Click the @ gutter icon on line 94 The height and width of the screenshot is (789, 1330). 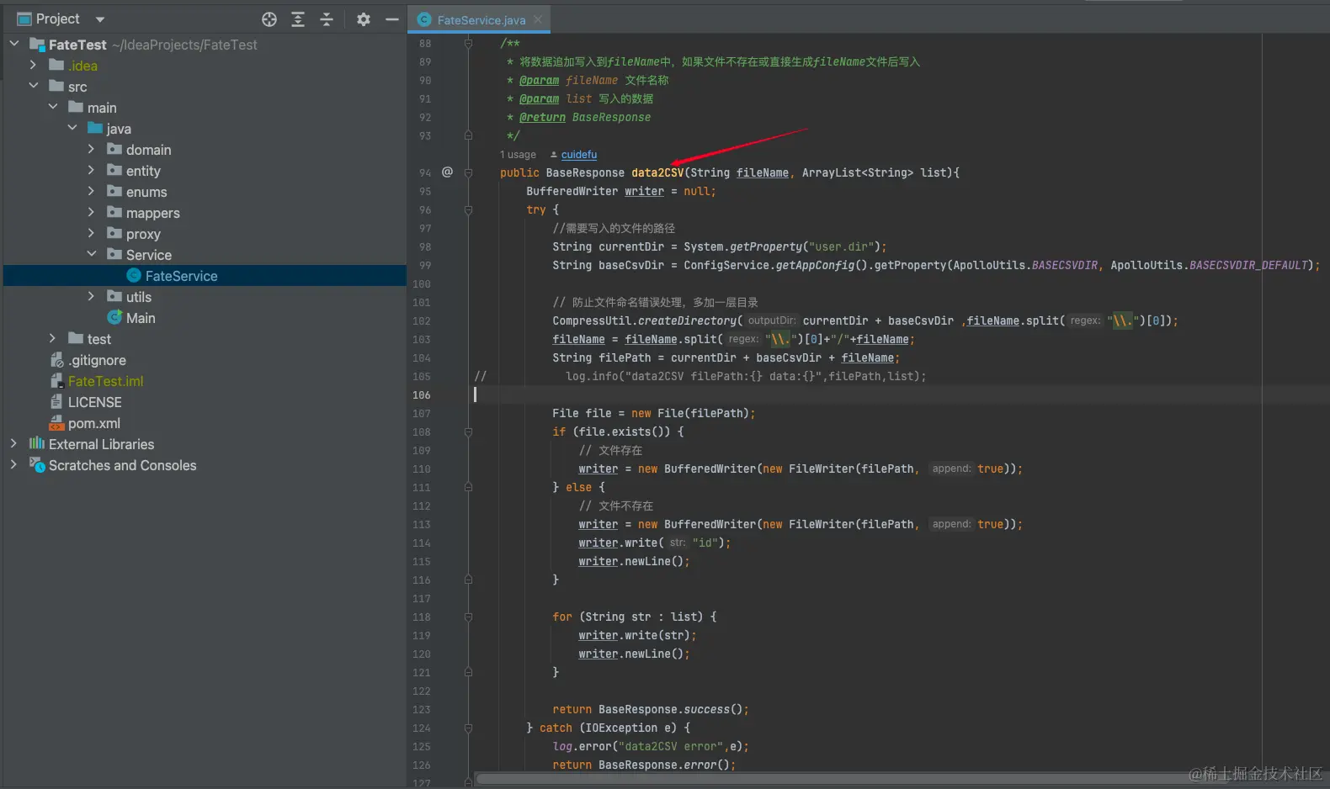click(x=447, y=172)
